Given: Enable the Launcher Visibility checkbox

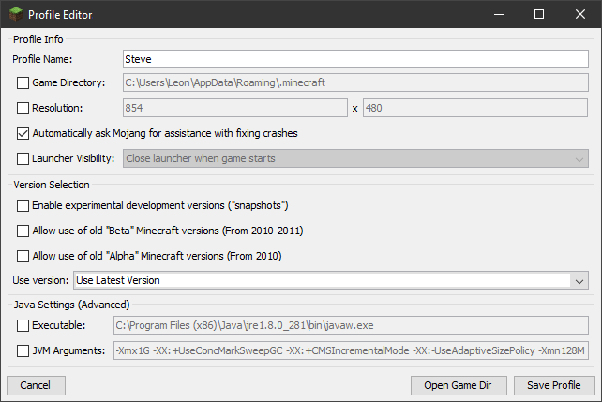Looking at the screenshot, I should pyautogui.click(x=23, y=159).
